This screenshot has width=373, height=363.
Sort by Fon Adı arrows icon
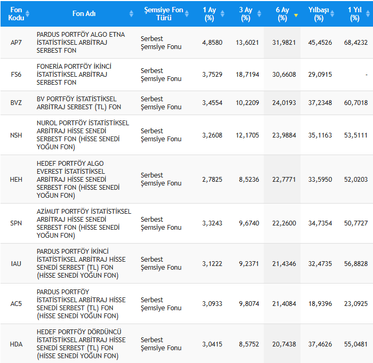(131, 13)
